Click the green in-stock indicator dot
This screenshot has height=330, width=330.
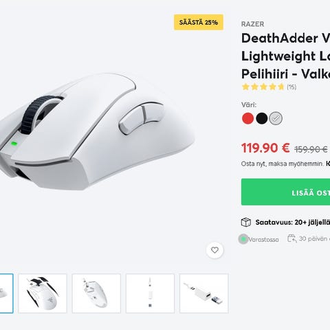243,239
